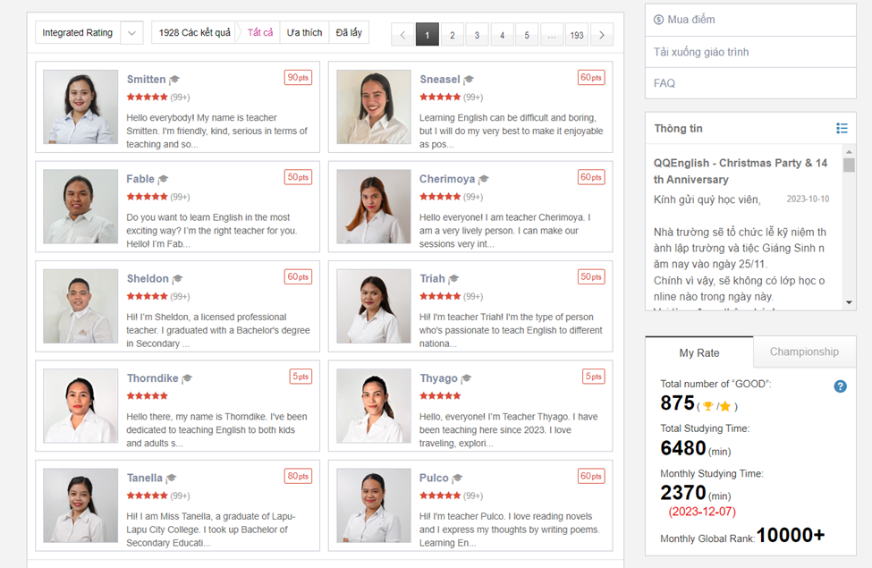This screenshot has height=568, width=872.
Task: Click the help question mark icon
Action: (840, 386)
